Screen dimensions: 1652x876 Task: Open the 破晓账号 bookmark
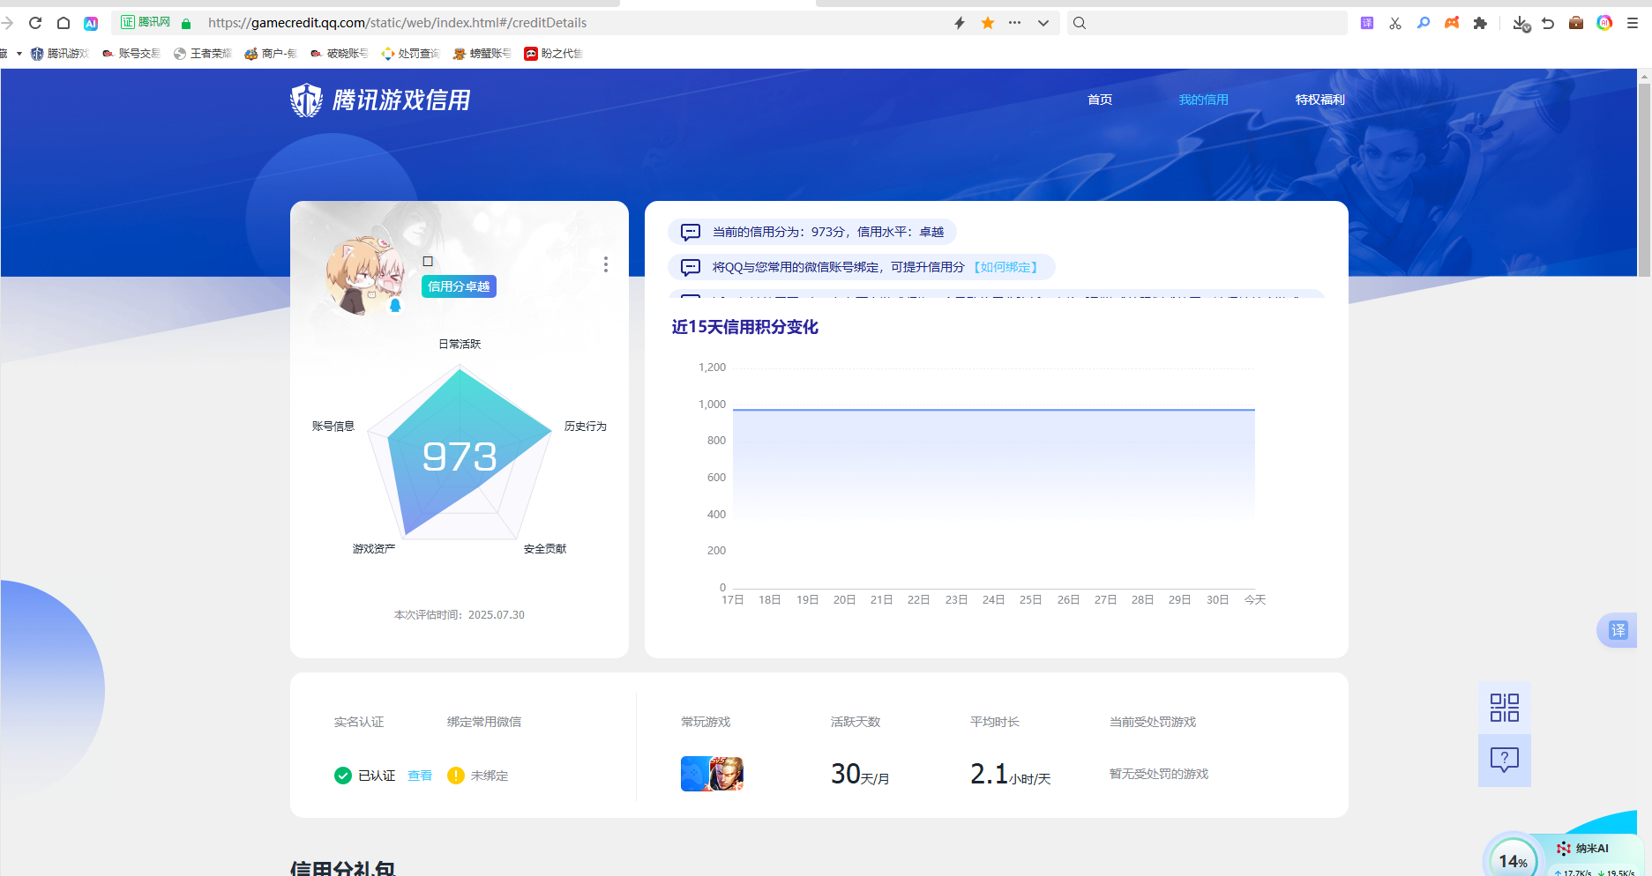tap(340, 54)
